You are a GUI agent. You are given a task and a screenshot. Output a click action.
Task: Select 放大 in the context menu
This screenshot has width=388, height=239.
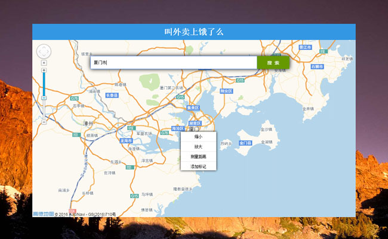(198, 146)
